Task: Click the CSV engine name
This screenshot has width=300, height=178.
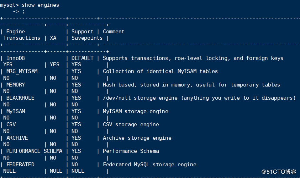Action: 11,125
